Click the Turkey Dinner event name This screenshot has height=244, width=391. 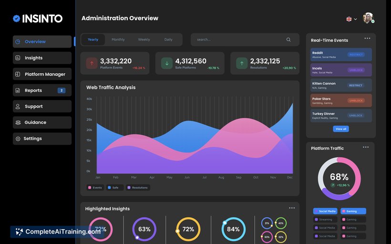click(x=323, y=113)
